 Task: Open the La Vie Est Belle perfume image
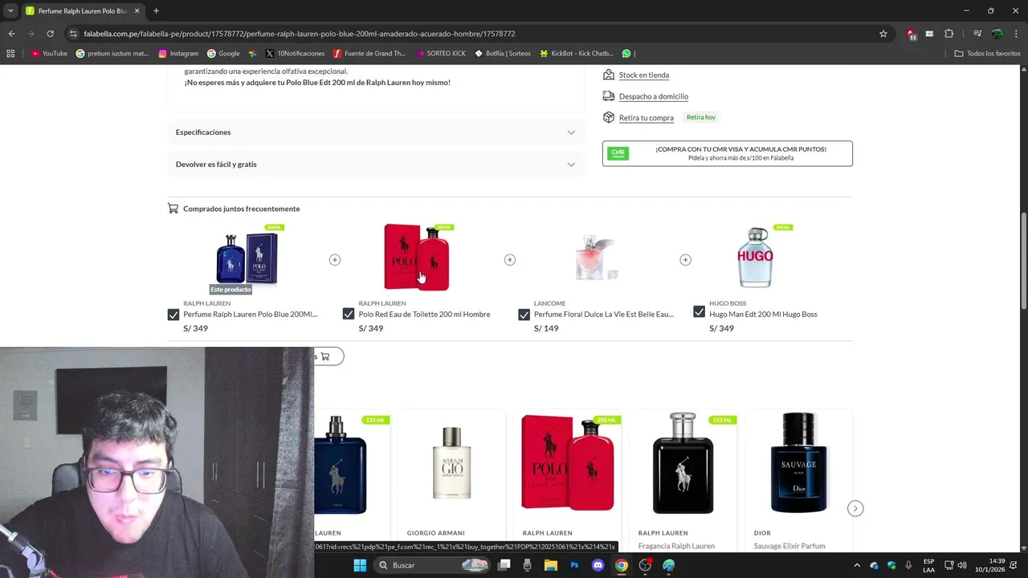tap(596, 258)
